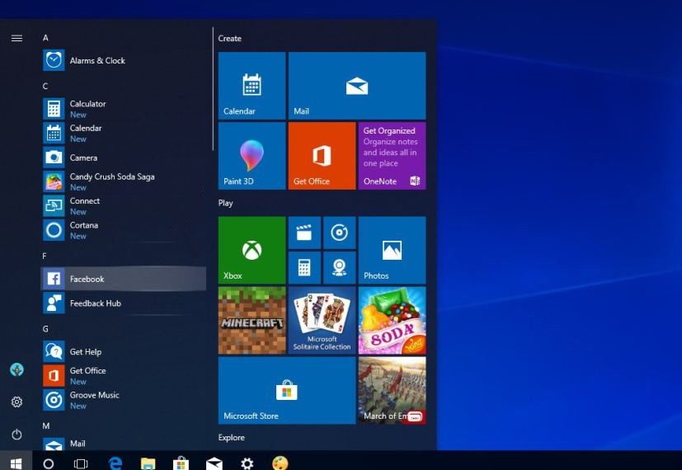Open Microsoft Edge from the taskbar
The image size is (682, 470).
coord(115,463)
